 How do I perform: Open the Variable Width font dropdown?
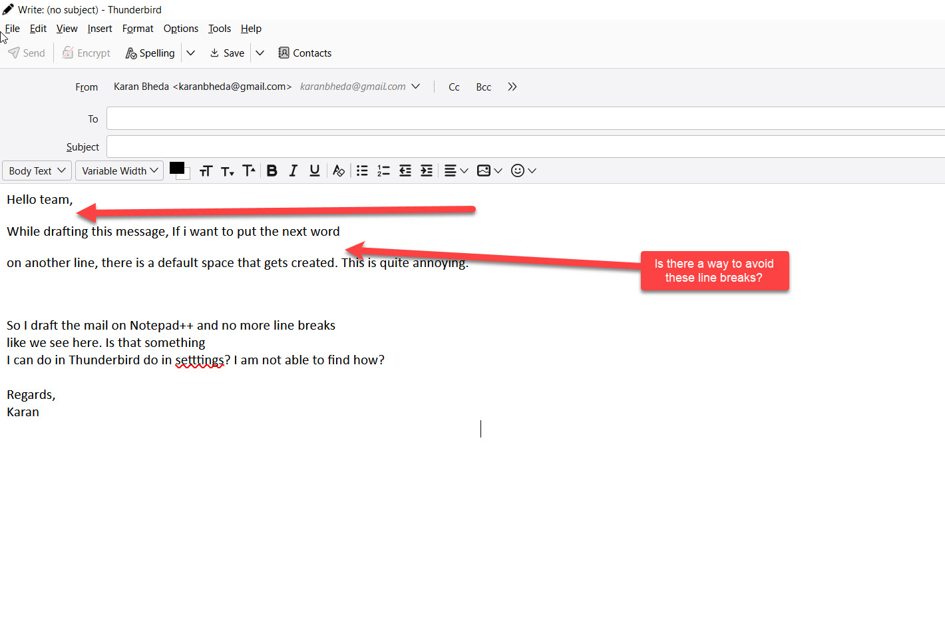tap(119, 170)
